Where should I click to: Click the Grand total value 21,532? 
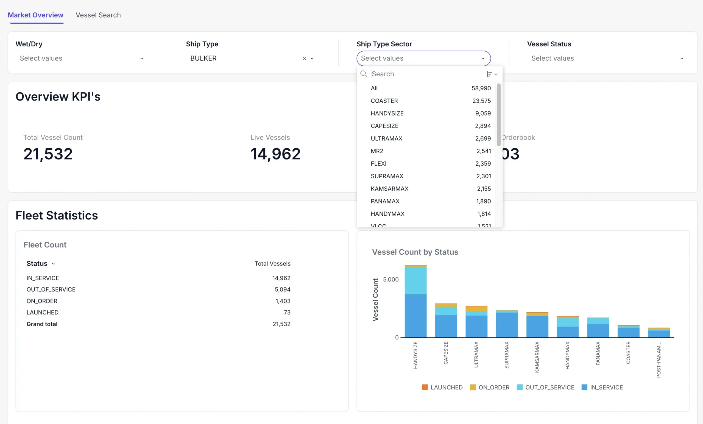tap(281, 324)
